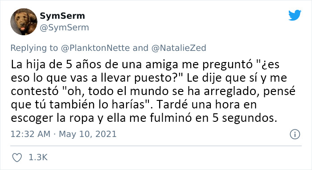Viewport: 312px width, 170px height.
Task: Click the word 'and' between the mentions
Action: click(140, 48)
